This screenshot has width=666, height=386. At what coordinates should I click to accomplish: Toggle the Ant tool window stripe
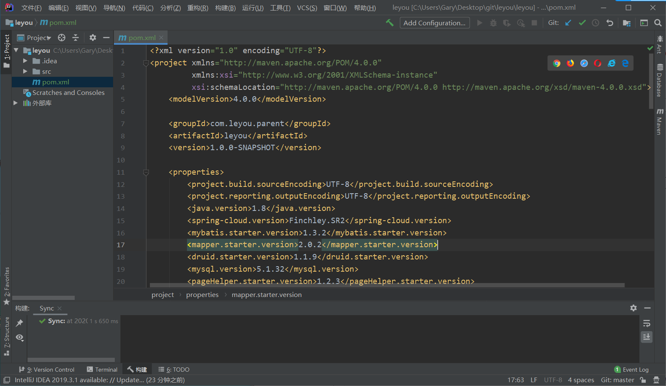659,45
